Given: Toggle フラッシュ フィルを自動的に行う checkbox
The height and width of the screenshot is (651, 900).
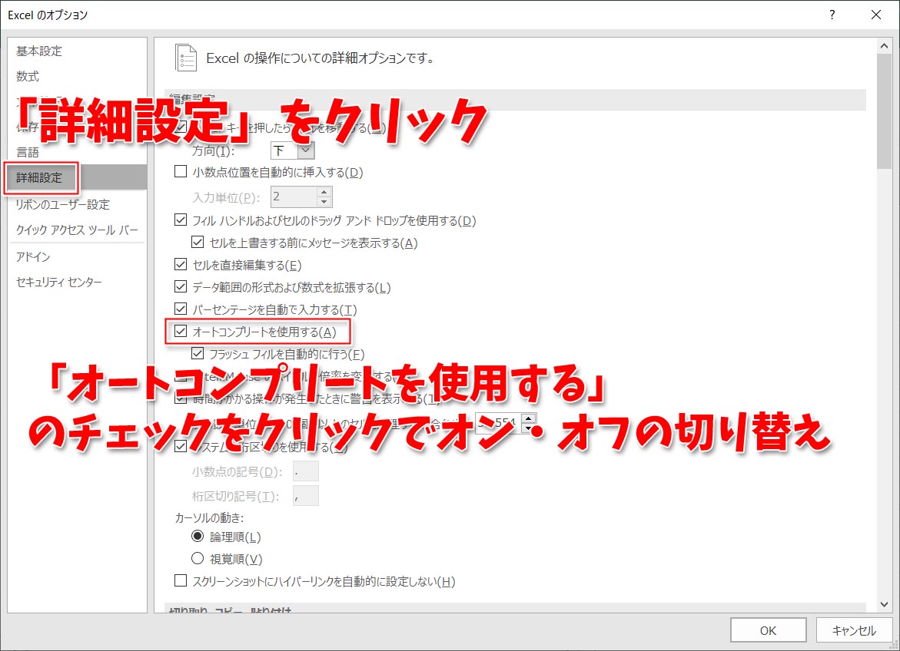Looking at the screenshot, I should click(198, 353).
